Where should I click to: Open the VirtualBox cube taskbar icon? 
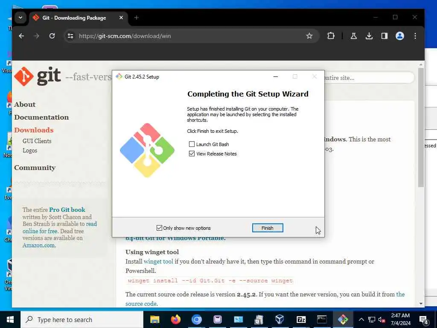(x=280, y=319)
